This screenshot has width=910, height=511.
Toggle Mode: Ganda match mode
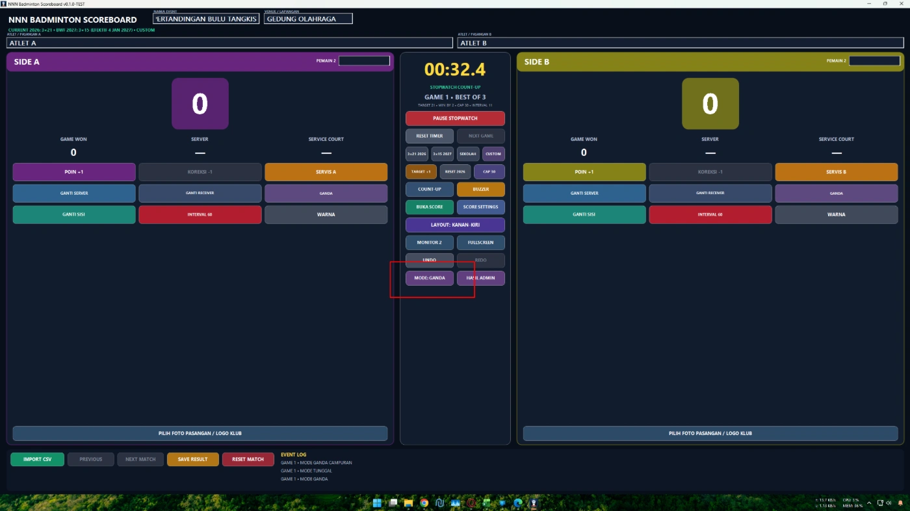click(x=430, y=278)
